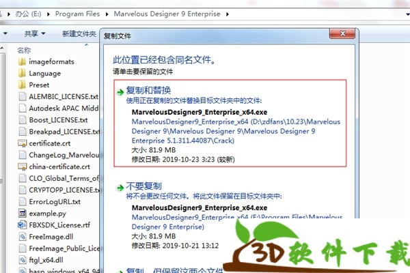Click green arrow beside 不要复制
Screen dimensions: 410x273
pos(120,188)
